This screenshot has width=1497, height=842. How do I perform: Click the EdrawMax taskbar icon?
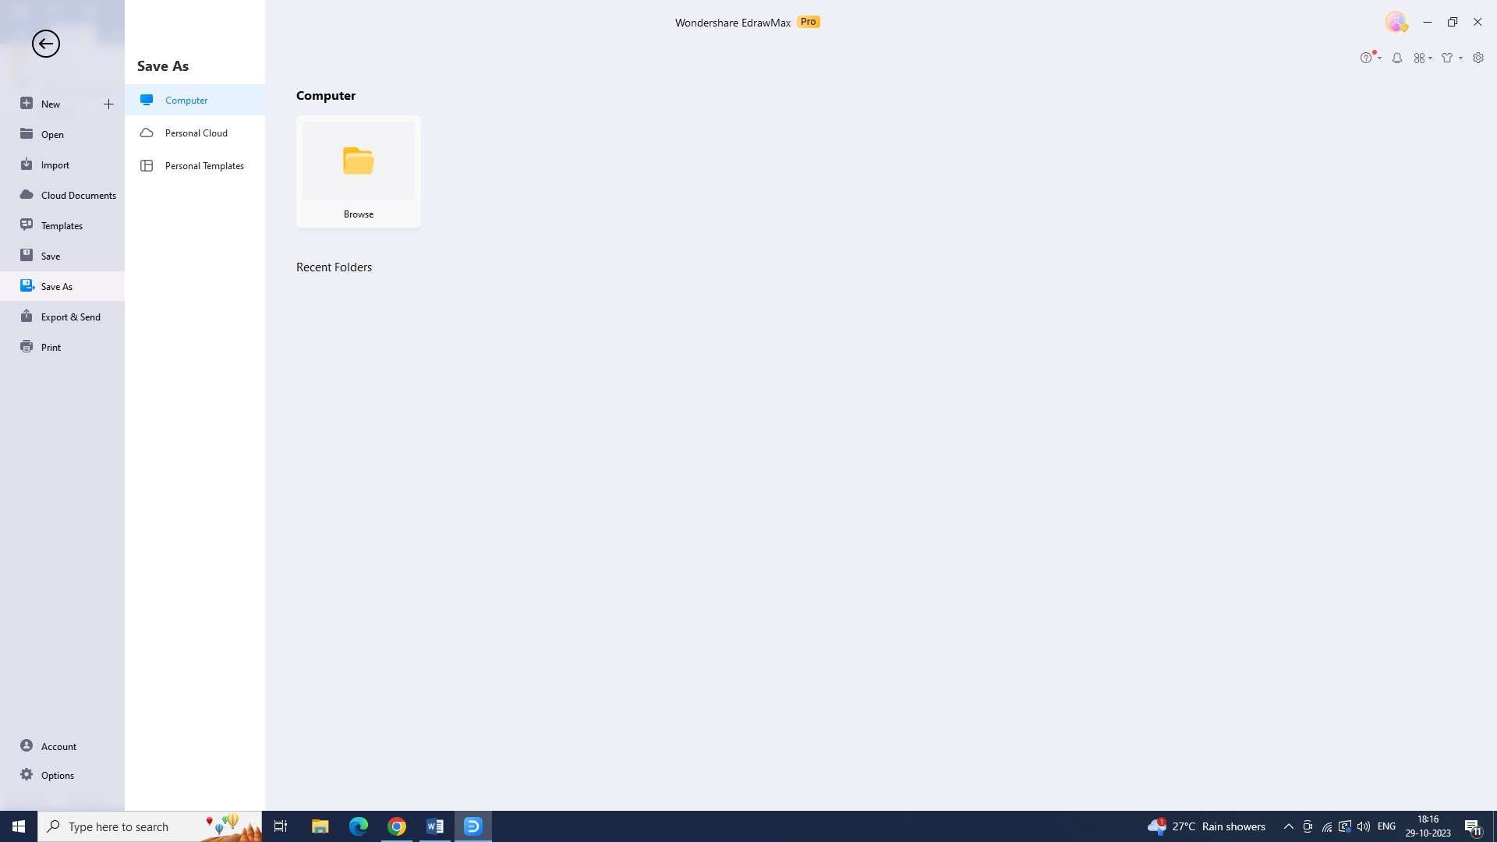pyautogui.click(x=472, y=826)
